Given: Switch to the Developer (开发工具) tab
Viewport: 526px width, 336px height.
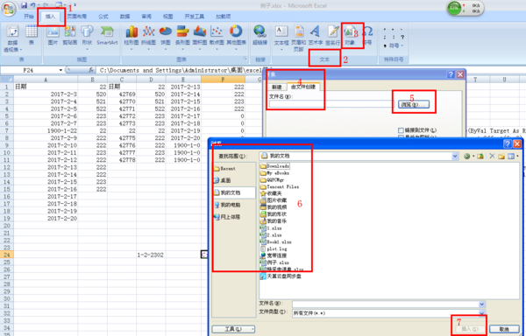Looking at the screenshot, I should pos(195,17).
